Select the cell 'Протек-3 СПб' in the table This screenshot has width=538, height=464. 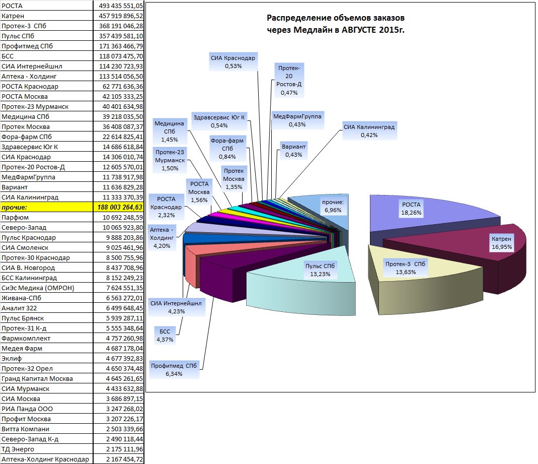pos(47,26)
